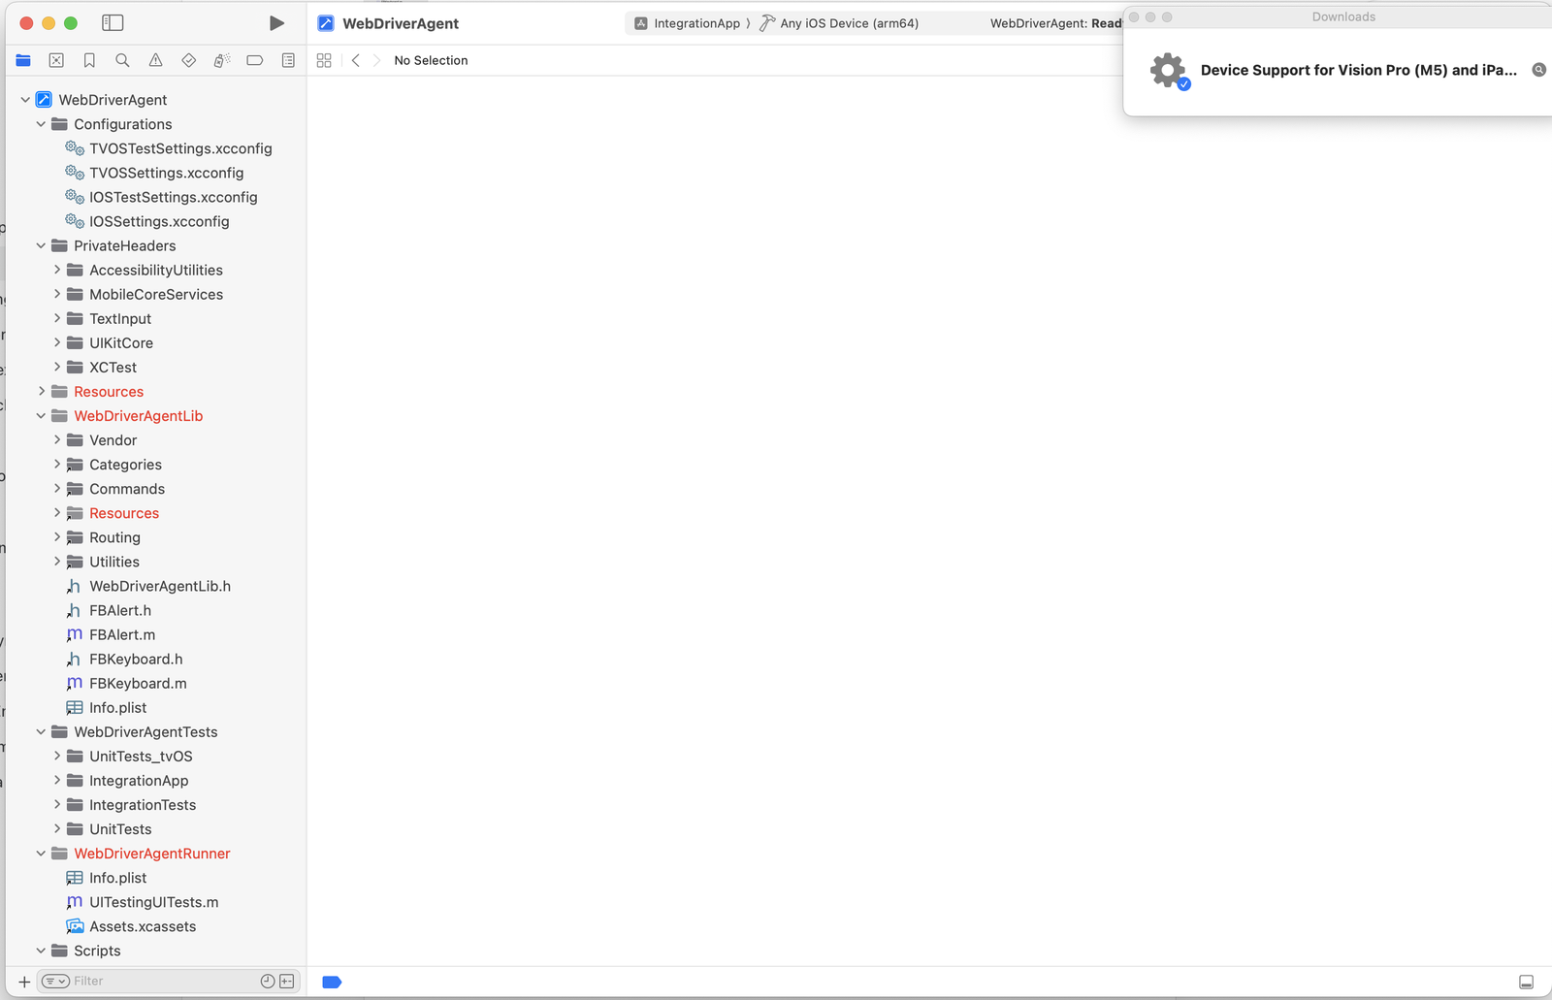
Task: Open the related items grid menu
Action: point(324,60)
